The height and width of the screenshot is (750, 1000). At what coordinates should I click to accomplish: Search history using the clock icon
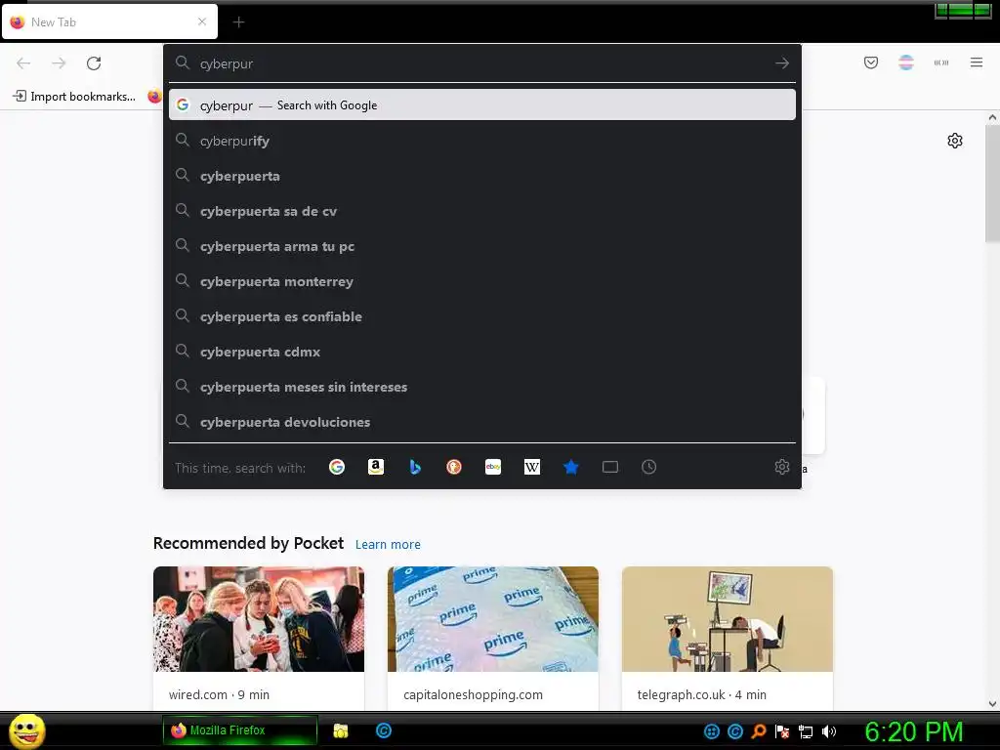pyautogui.click(x=648, y=467)
